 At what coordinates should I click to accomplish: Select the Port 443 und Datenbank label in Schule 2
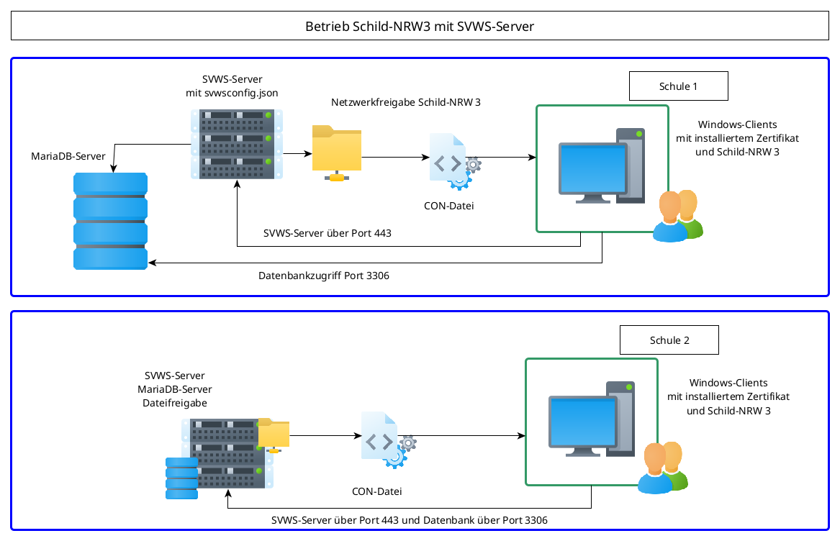(x=414, y=520)
